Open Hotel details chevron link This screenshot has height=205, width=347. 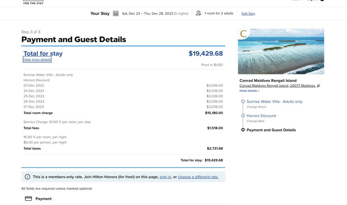coord(249,91)
